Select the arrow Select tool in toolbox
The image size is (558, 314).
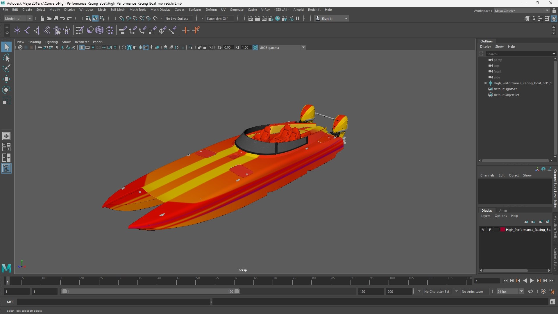tap(6, 47)
